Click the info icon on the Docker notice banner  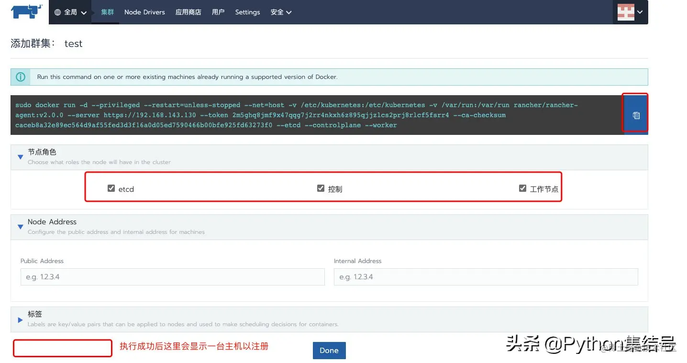point(21,77)
